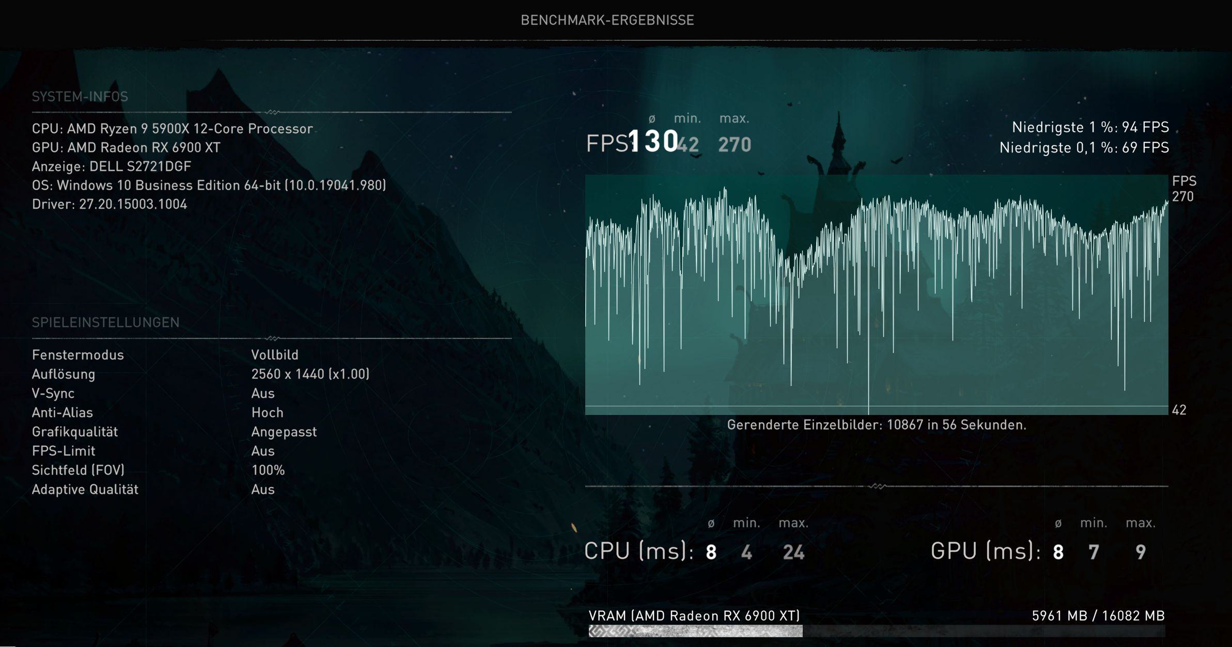This screenshot has height=647, width=1232.
Task: Click the Driver 27.20.15003.1004 line
Action: 110,204
